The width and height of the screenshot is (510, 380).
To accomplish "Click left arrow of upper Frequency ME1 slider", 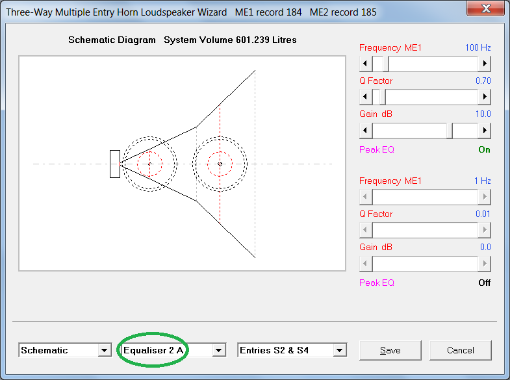I will pyautogui.click(x=366, y=64).
